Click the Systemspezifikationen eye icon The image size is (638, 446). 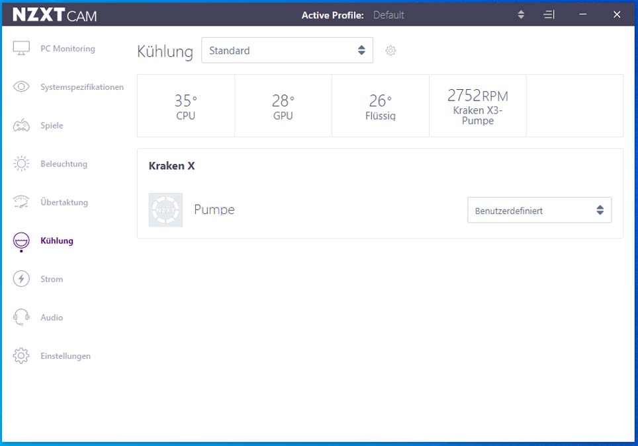[21, 87]
